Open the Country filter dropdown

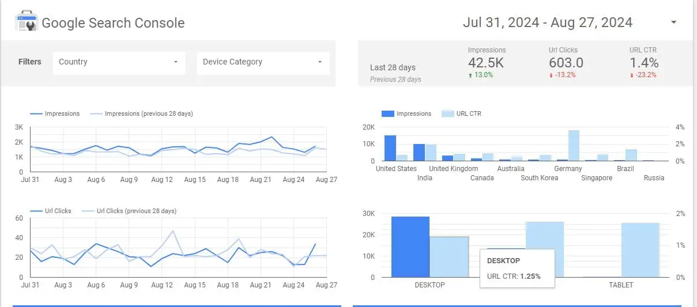pos(119,62)
